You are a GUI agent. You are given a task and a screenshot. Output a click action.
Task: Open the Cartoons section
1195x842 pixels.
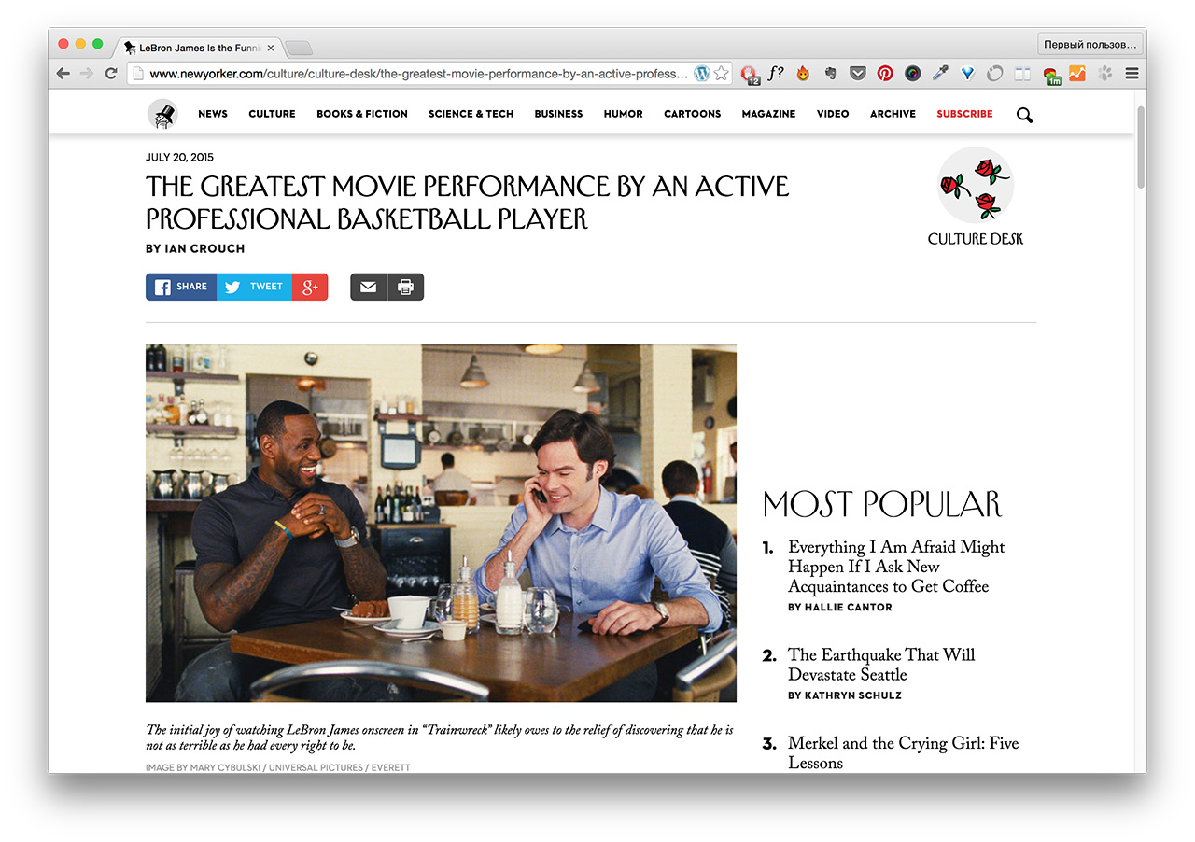coord(693,114)
